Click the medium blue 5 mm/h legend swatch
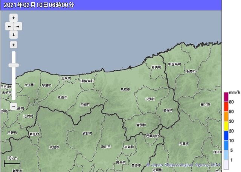 (226, 145)
